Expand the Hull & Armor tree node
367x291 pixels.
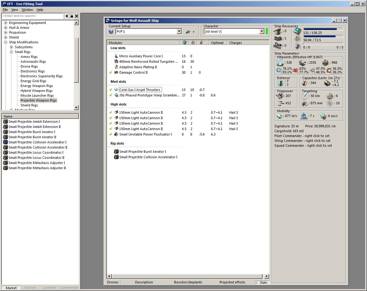[5, 28]
